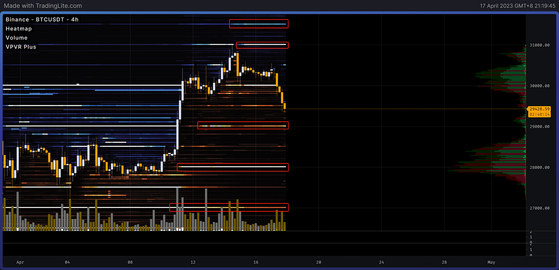Click the 20 date on time axis
The image size is (559, 270).
pyautogui.click(x=318, y=262)
